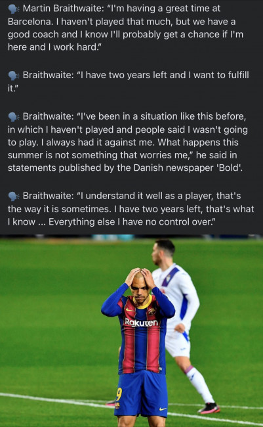The width and height of the screenshot is (263, 427).
Task: Click the Barcelona crest on the shorts
Action: 117,405
